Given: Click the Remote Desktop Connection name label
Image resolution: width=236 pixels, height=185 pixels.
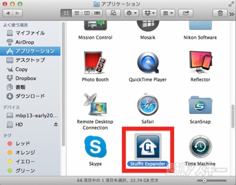Looking at the screenshot, I should coord(95,125).
